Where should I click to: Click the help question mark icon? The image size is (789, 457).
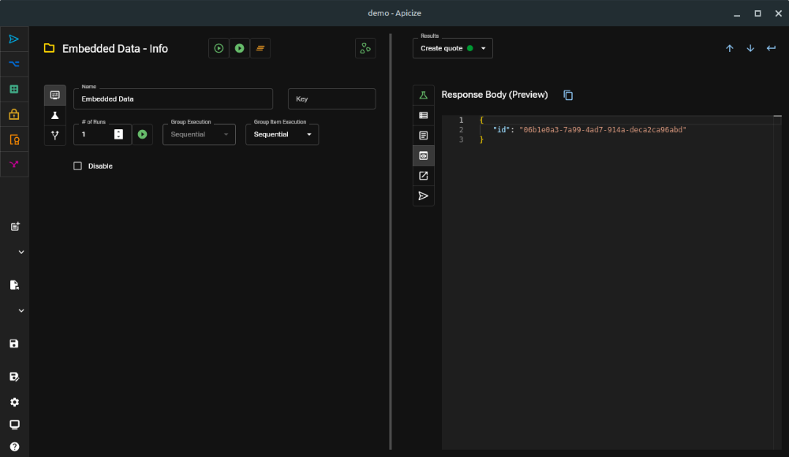point(14,446)
